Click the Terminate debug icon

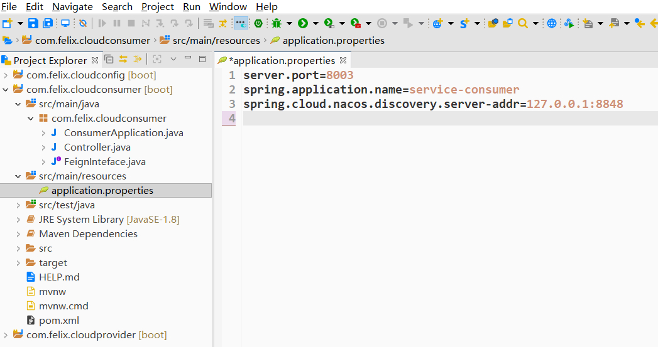[x=131, y=23]
